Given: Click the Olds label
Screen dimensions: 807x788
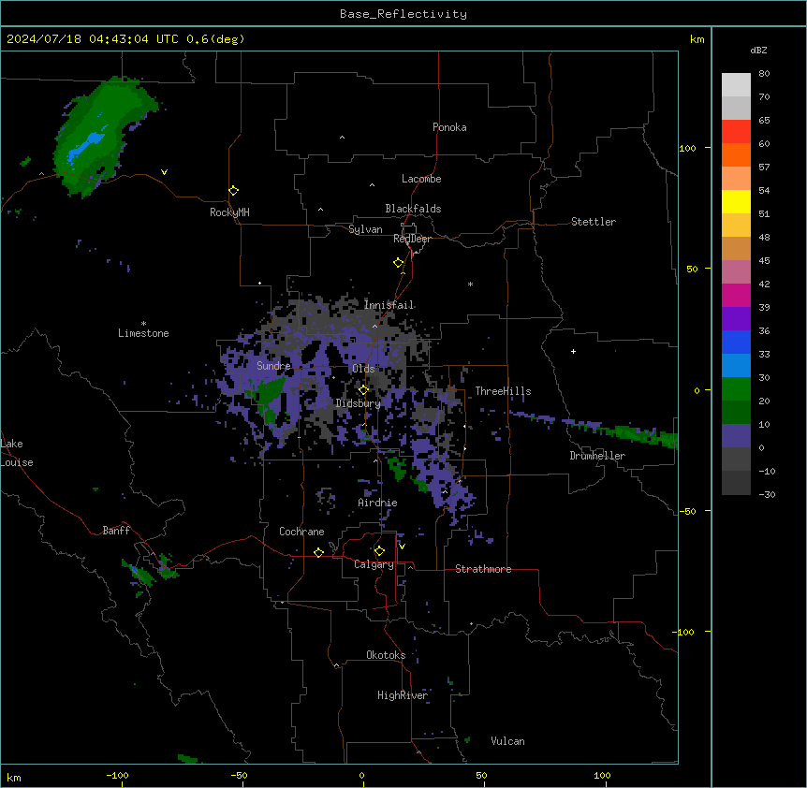Looking at the screenshot, I should (363, 369).
